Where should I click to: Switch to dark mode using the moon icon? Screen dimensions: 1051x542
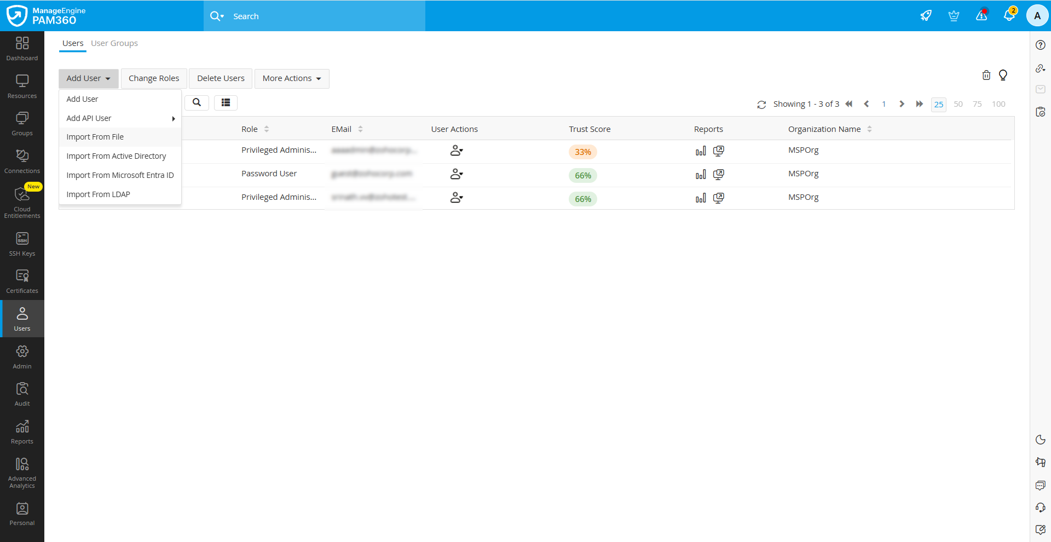(1041, 440)
